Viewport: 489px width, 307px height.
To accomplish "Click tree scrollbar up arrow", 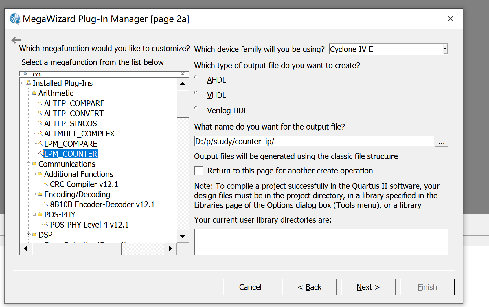I will click(183, 84).
